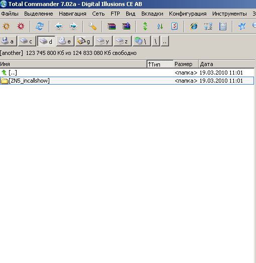Switch to network drive y
The width and height of the screenshot is (256, 263).
104,41
